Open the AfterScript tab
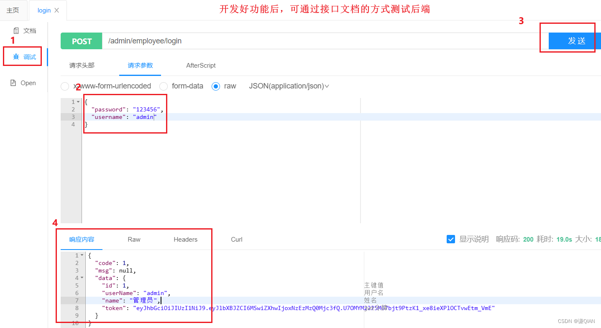This screenshot has width=601, height=328. click(201, 65)
